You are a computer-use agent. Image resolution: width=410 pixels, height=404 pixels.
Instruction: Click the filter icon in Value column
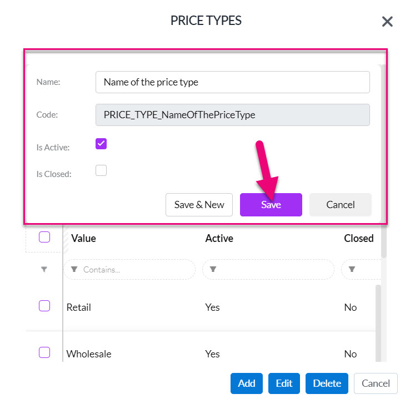[74, 269]
